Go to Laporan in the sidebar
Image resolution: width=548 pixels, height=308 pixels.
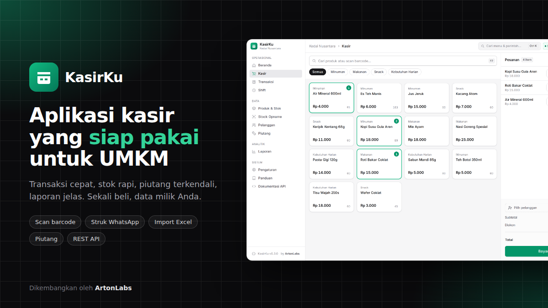pos(276,151)
